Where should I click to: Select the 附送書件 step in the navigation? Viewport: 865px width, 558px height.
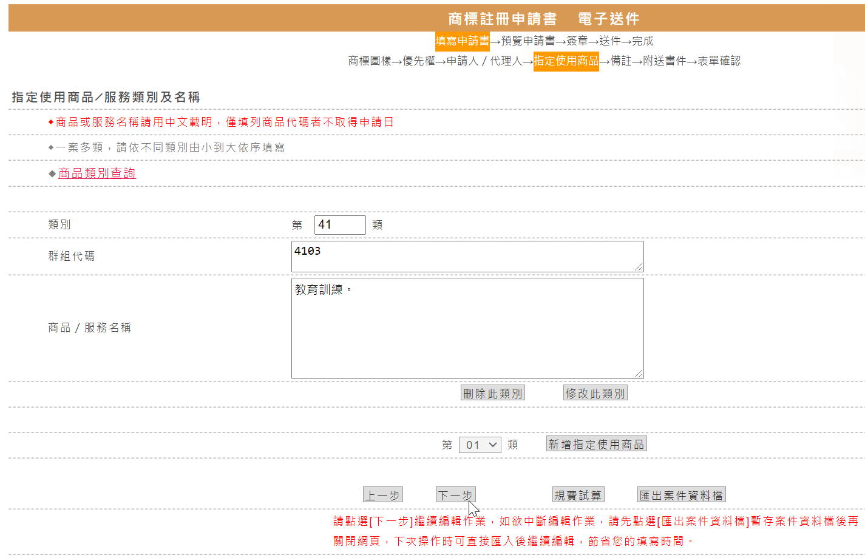point(664,61)
